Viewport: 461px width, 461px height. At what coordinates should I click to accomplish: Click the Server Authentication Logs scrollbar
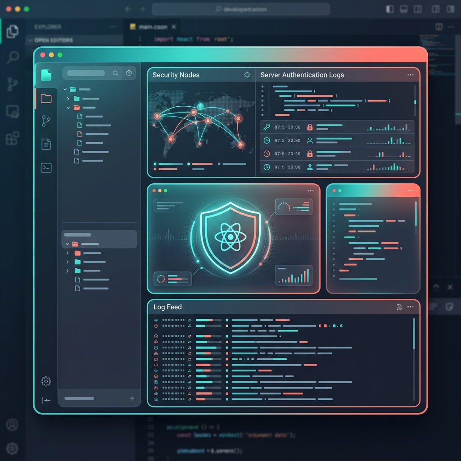tap(415, 100)
